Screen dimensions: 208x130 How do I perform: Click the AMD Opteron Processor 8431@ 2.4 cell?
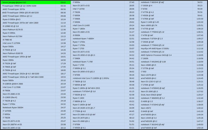[x=166, y=55]
